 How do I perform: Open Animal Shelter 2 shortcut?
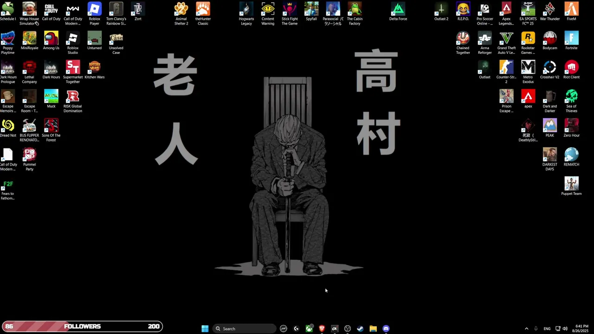[181, 14]
